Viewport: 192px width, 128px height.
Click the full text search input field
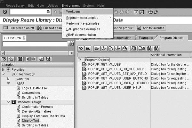click(35, 44)
